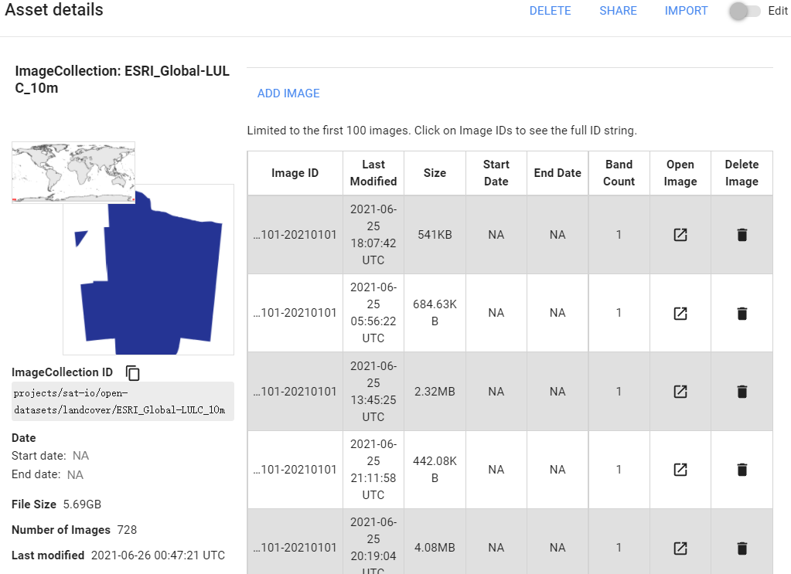The width and height of the screenshot is (791, 574).
Task: Open the image modified at 18:07:42 UTC
Action: click(680, 235)
